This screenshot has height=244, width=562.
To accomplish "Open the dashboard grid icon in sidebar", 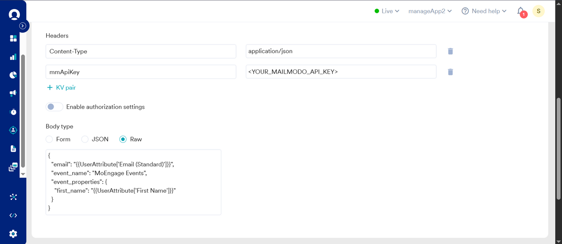I will tap(13, 38).
